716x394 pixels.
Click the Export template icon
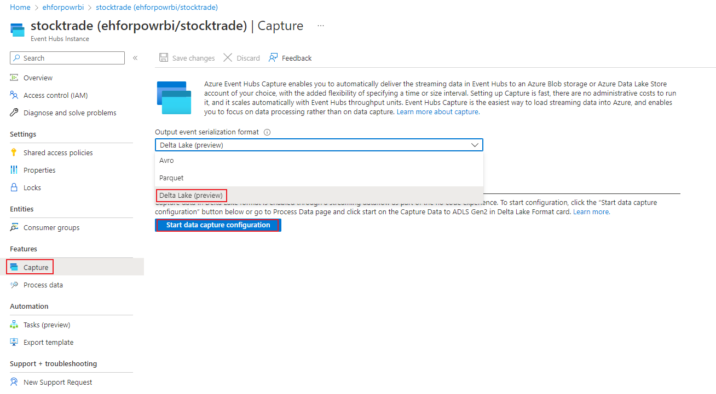pyautogui.click(x=14, y=342)
